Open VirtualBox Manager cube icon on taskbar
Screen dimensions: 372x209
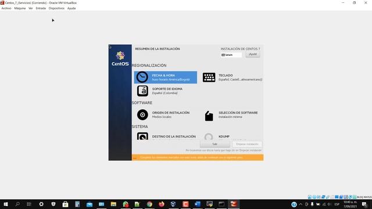(173, 204)
